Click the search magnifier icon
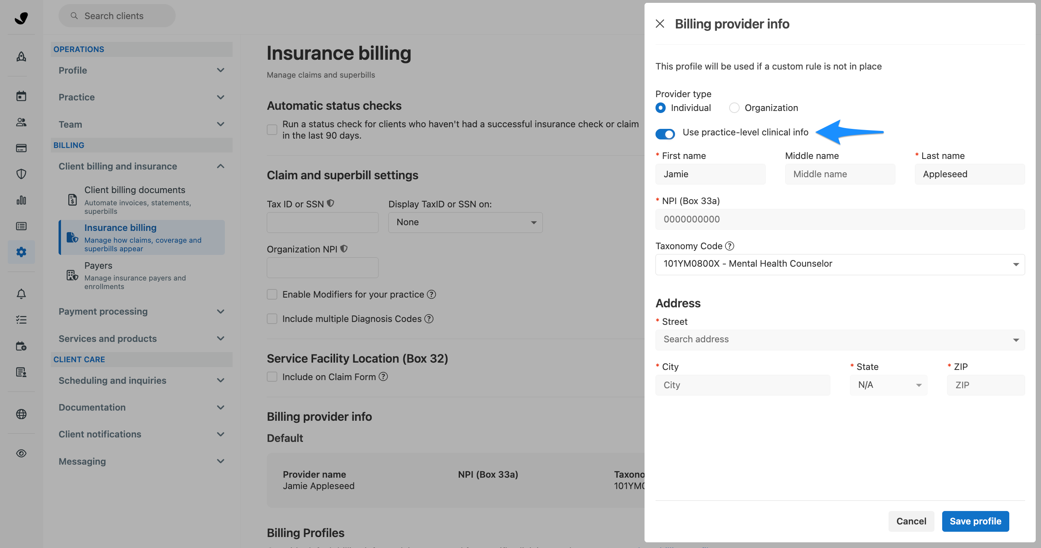This screenshot has height=548, width=1041. [74, 16]
